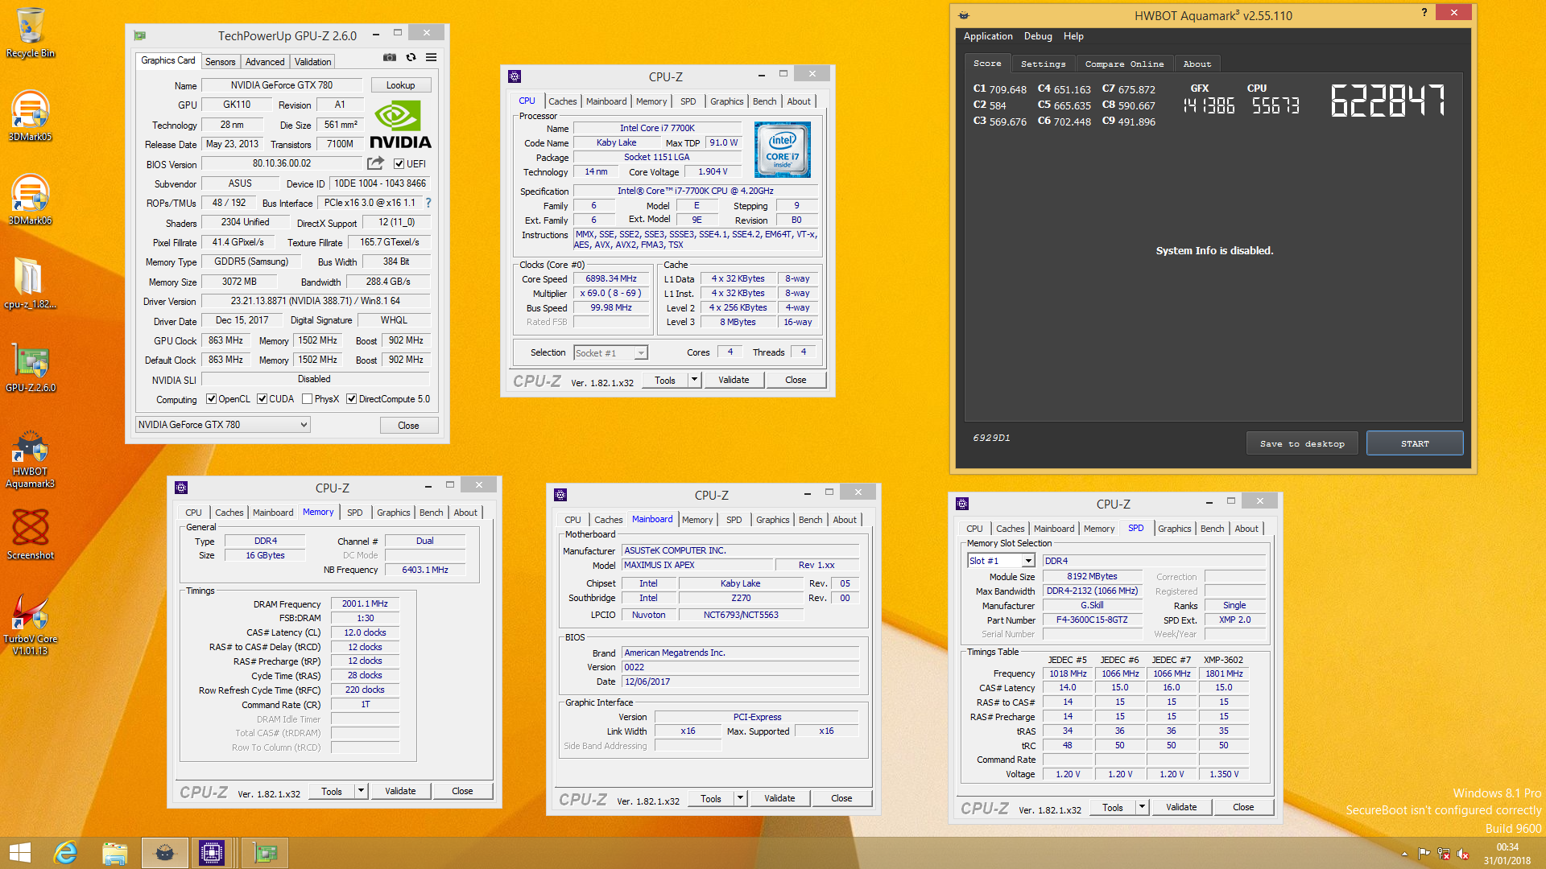Viewport: 1546px width, 869px height.
Task: Open the Debug menu in Aquamark3
Action: point(1038,36)
